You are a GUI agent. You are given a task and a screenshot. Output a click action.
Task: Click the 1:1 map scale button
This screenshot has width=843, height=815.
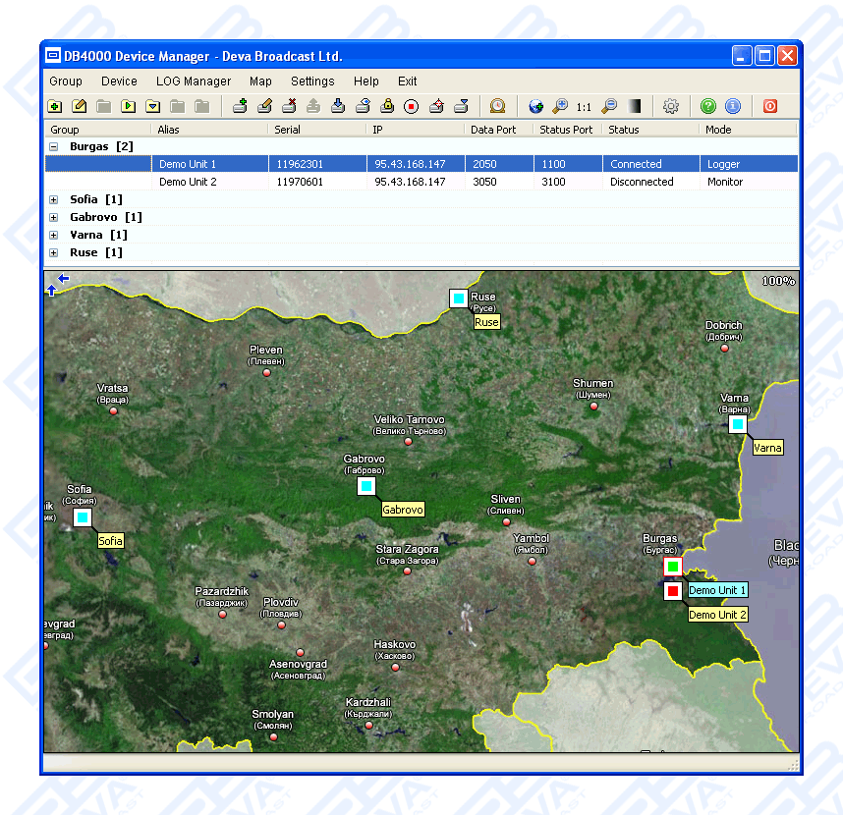point(585,106)
